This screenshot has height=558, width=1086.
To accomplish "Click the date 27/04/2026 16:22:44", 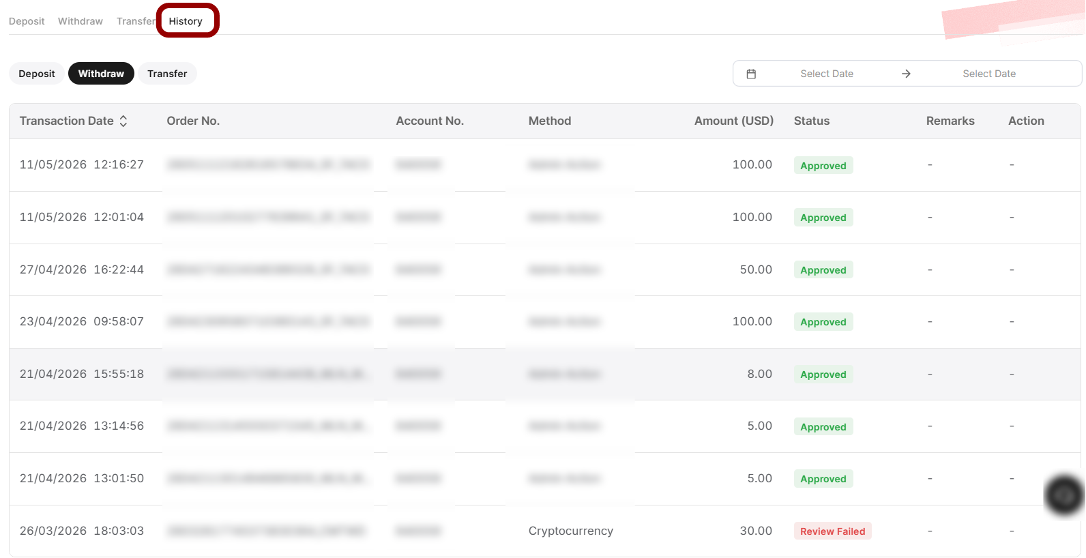I will coord(82,269).
